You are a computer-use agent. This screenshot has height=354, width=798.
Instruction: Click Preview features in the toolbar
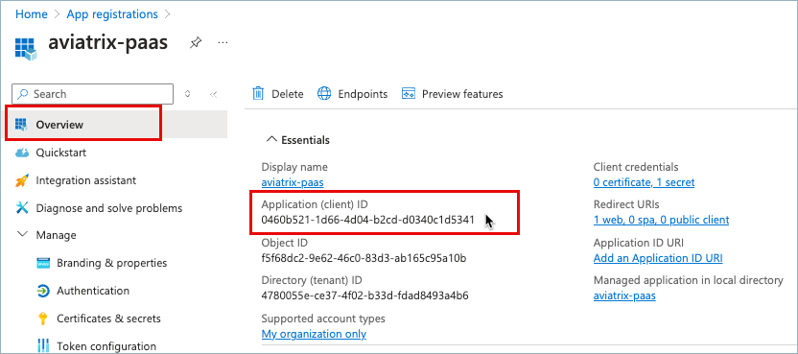click(452, 94)
